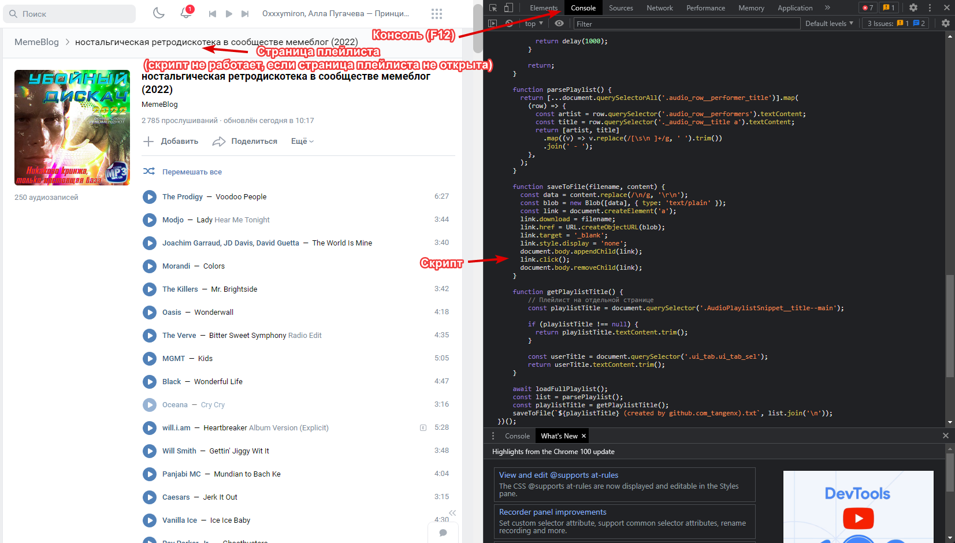Play will.i.am — Heartbreaker
This screenshot has height=543, width=955.
[x=150, y=428]
